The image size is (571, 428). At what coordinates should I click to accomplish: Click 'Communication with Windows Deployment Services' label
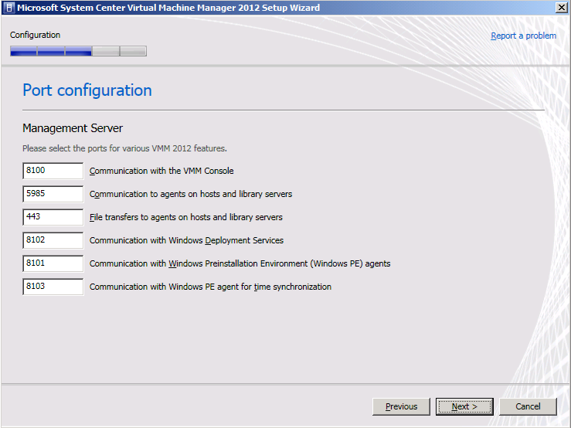[x=186, y=240]
